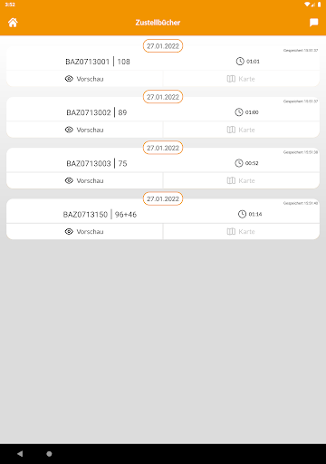Tap map icon in BAZ0713003 card
The width and height of the screenshot is (326, 464).
[x=231, y=180]
